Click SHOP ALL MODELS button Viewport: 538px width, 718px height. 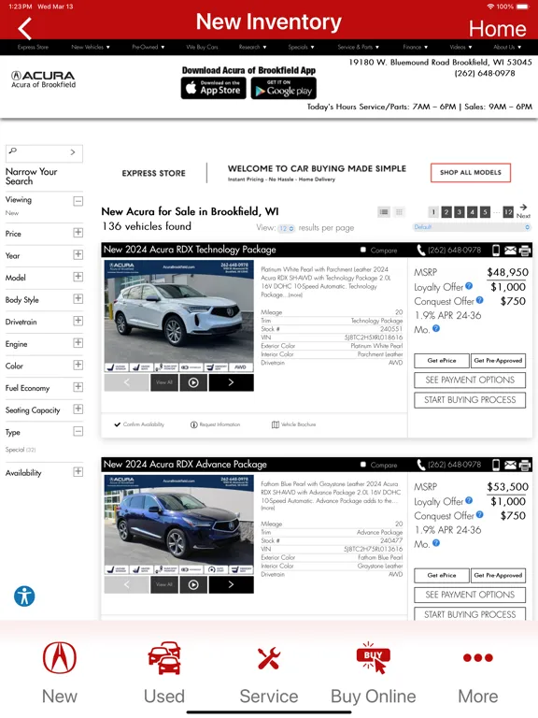[x=471, y=173]
